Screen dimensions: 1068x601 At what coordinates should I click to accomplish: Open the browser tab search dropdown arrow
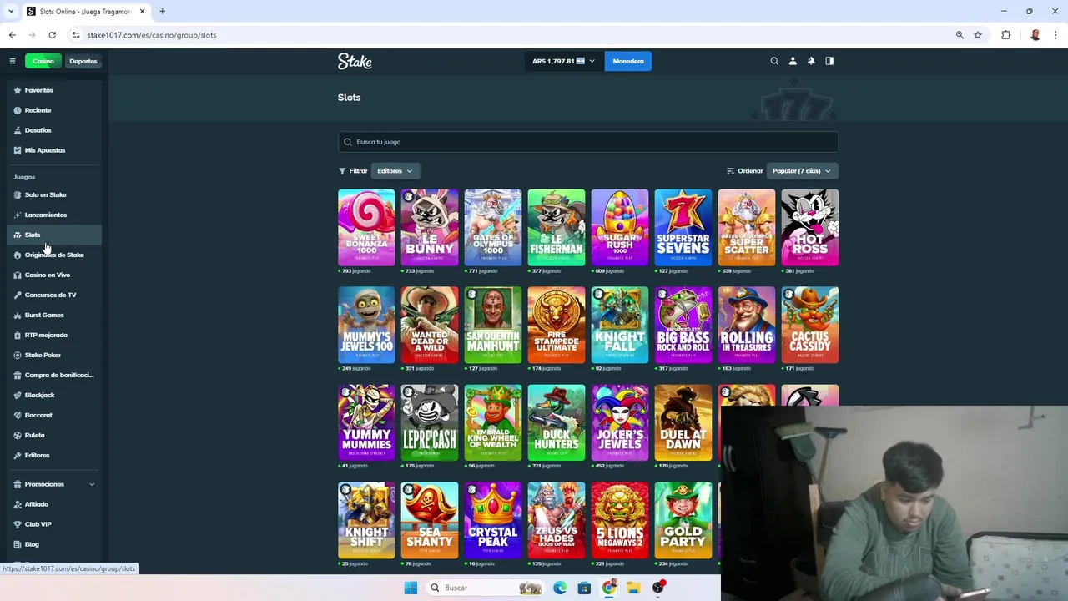(x=11, y=11)
